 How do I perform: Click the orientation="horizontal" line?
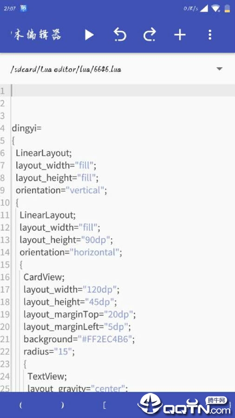[x=71, y=252]
